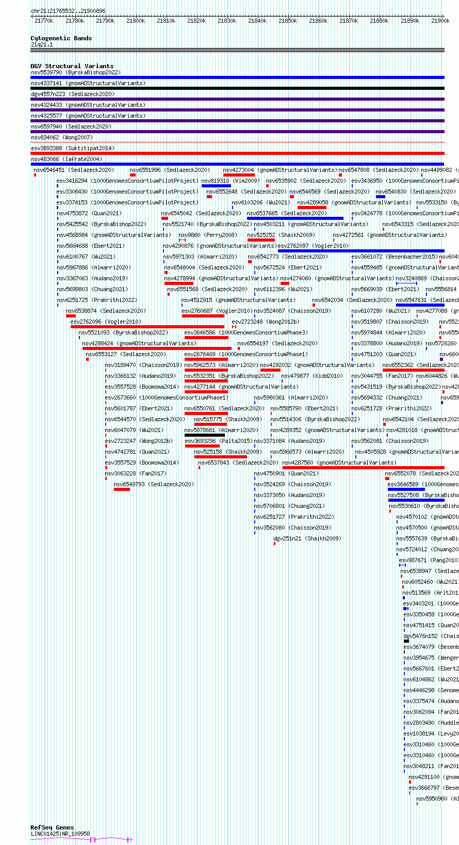Select nsv4289058 gnomAD variant label
The width and height of the screenshot is (459, 845).
pyautogui.click(x=355, y=203)
